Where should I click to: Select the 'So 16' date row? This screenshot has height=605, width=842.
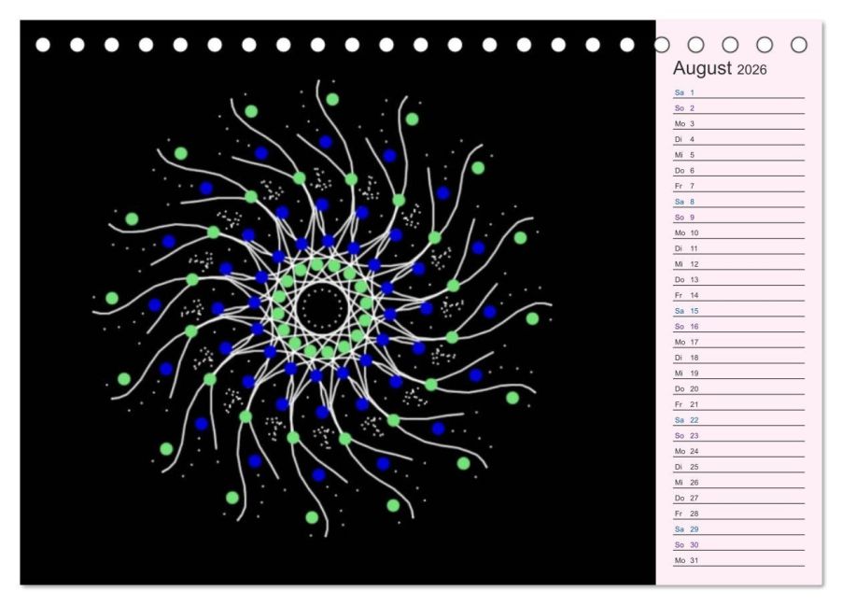coord(739,326)
